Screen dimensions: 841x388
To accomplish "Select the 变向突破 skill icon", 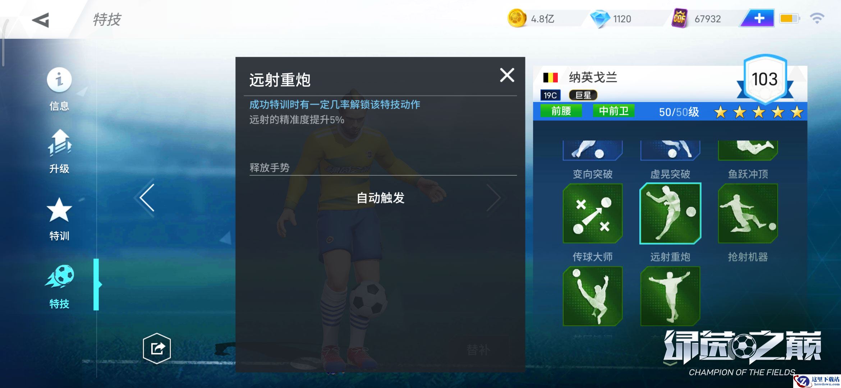I will 592,150.
